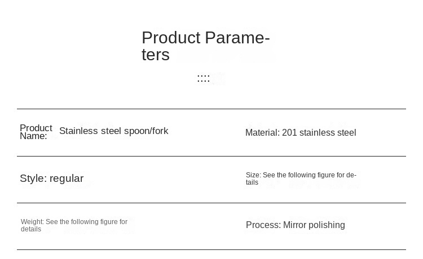This screenshot has width=423, height=259.
Task: Click the "Style:" label
Action: [x=33, y=178]
